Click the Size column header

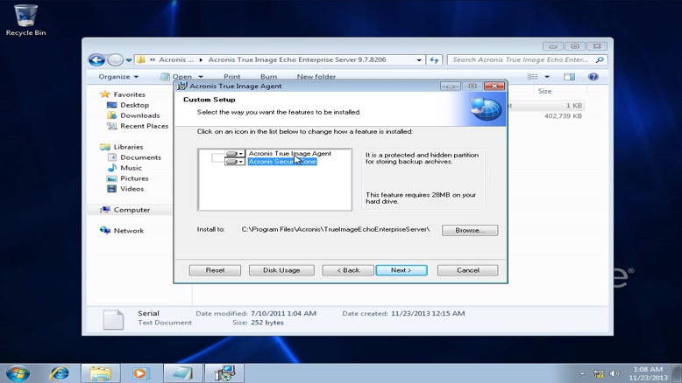[544, 91]
